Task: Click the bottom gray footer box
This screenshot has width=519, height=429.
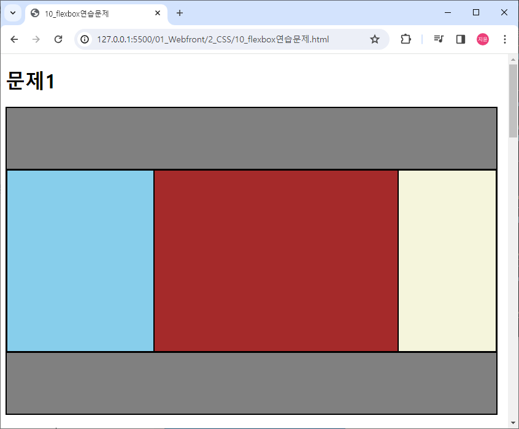Action: tap(252, 384)
